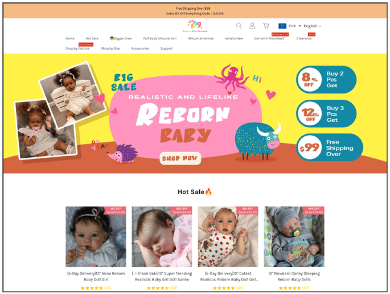
Task: Click the strawberry outfit doll thumbnail
Action: point(228,236)
